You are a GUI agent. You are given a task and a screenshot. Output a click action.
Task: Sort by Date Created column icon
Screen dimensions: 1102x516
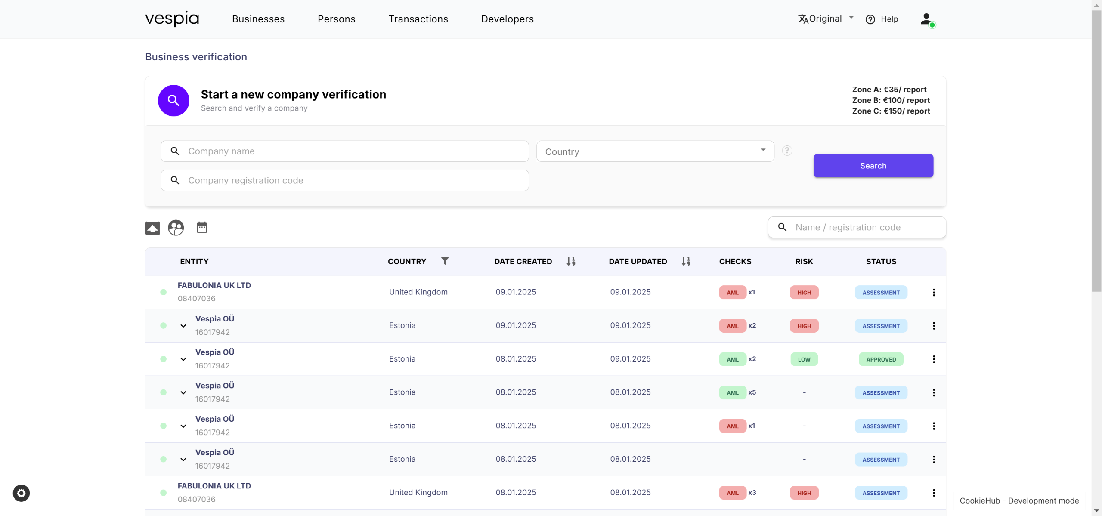pyautogui.click(x=571, y=261)
